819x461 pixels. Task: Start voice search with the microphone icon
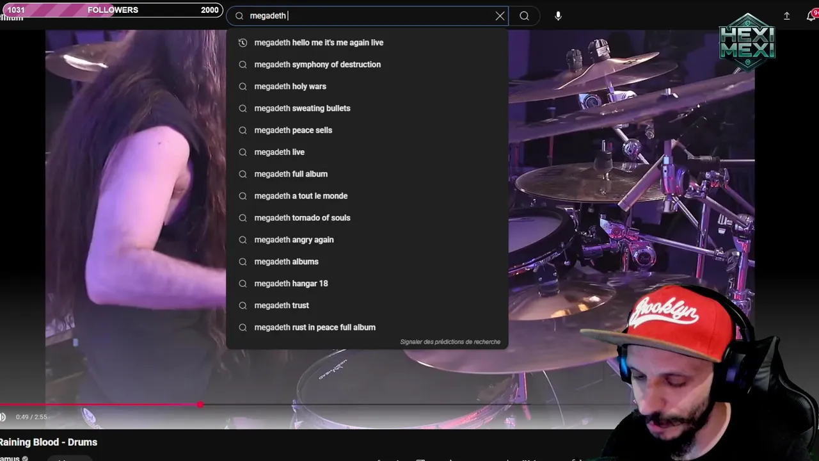click(558, 16)
